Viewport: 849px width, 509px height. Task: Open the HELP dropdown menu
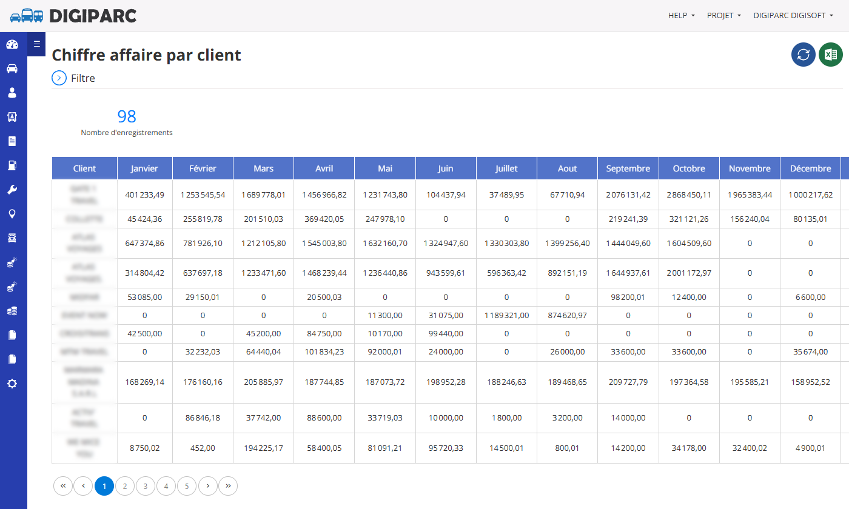(x=682, y=16)
